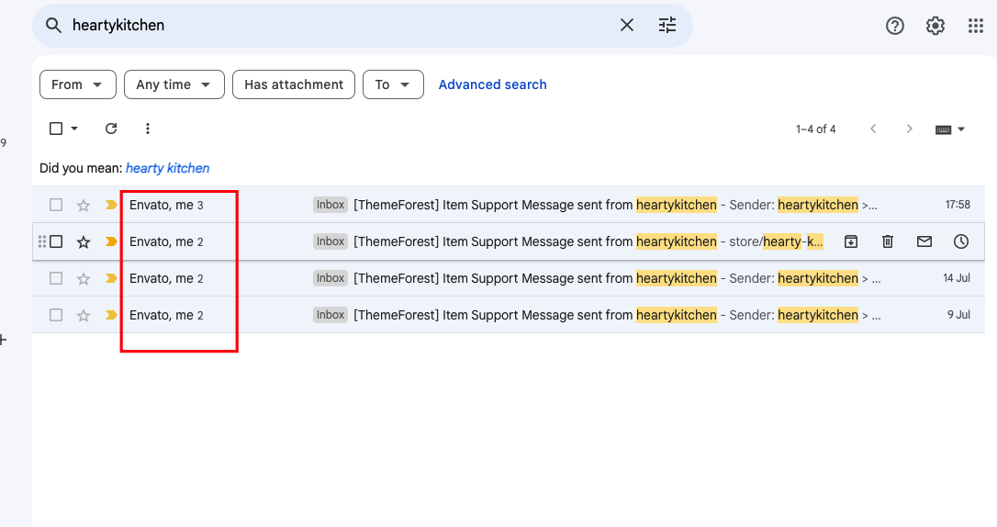Tick the select-all checkbox
The image size is (997, 527).
coord(56,129)
